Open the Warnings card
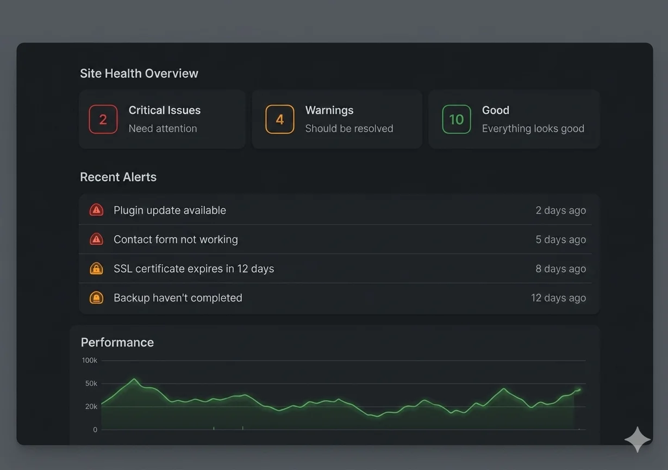The image size is (668, 470). click(337, 119)
